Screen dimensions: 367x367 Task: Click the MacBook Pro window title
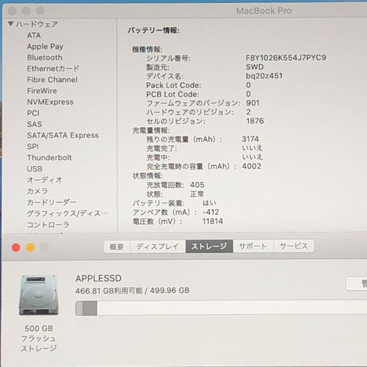(x=264, y=11)
